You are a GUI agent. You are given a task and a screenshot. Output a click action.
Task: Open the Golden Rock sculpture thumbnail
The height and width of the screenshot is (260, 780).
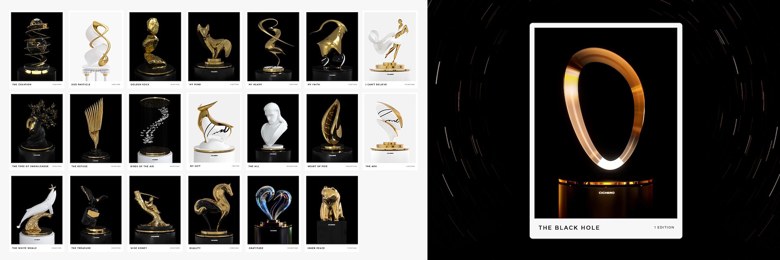coord(155,50)
